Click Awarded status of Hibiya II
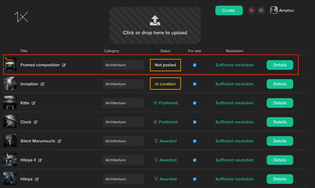The image size is (315, 188). click(165, 160)
